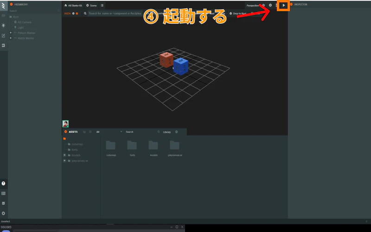
Task: Maximize the Discord window
Action: pyautogui.click(x=177, y=227)
